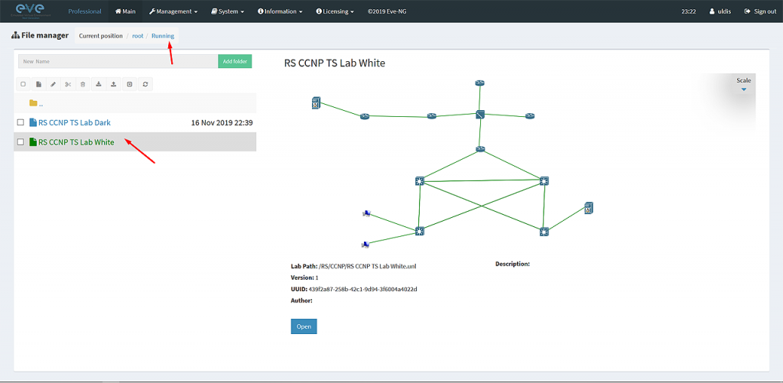
Task: Click the Add folder button
Action: click(x=236, y=61)
